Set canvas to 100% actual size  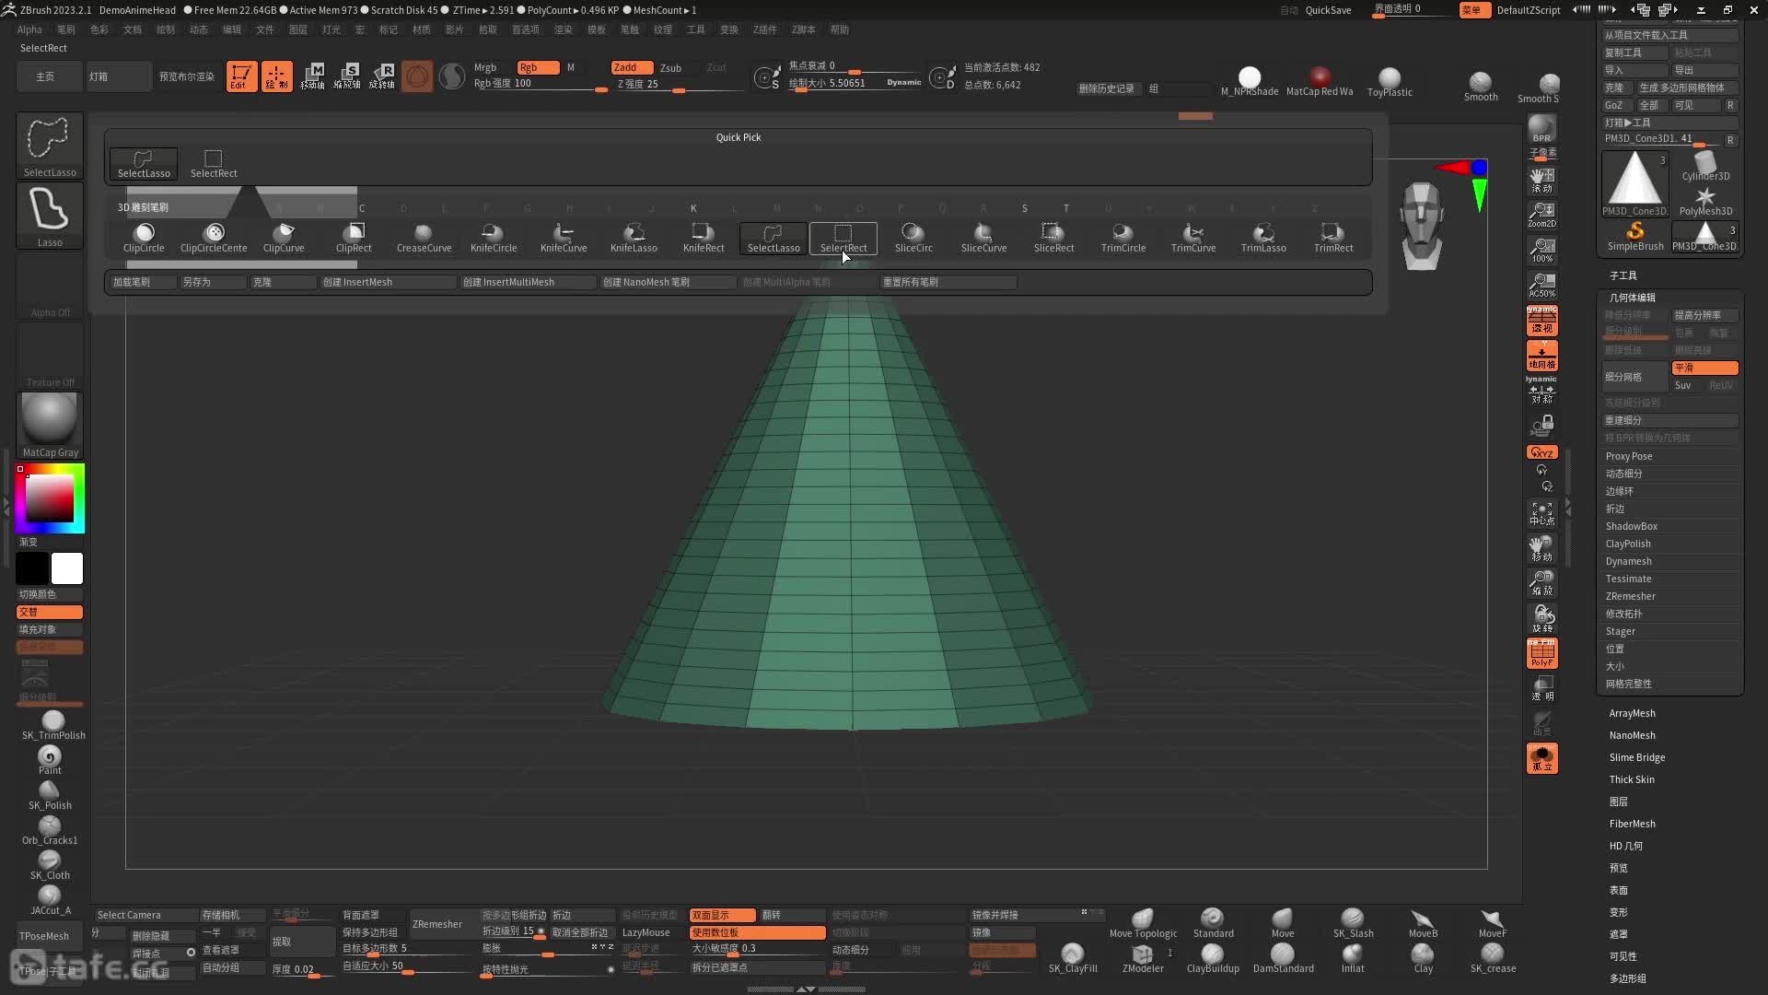tap(1541, 250)
